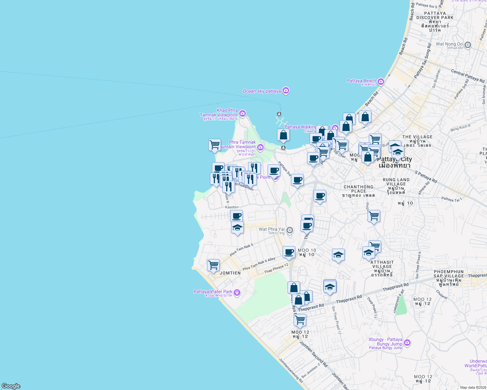Open the shopping cart marker above MOO 12 on Thepprasit Rd
The height and width of the screenshot is (390, 487).
pos(300,320)
